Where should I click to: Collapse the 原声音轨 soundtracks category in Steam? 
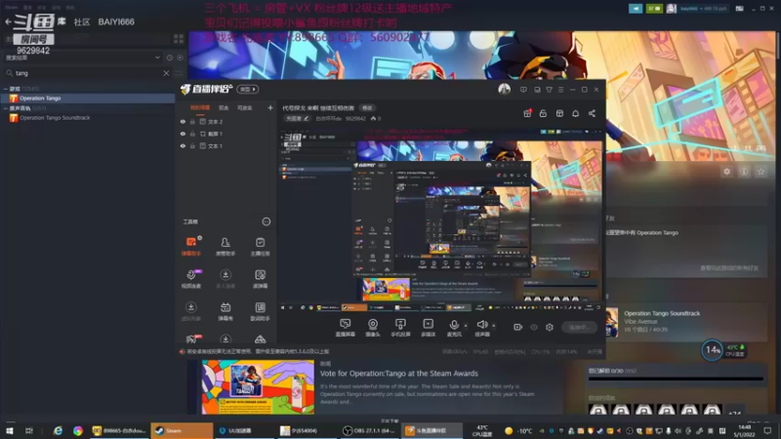[x=6, y=108]
